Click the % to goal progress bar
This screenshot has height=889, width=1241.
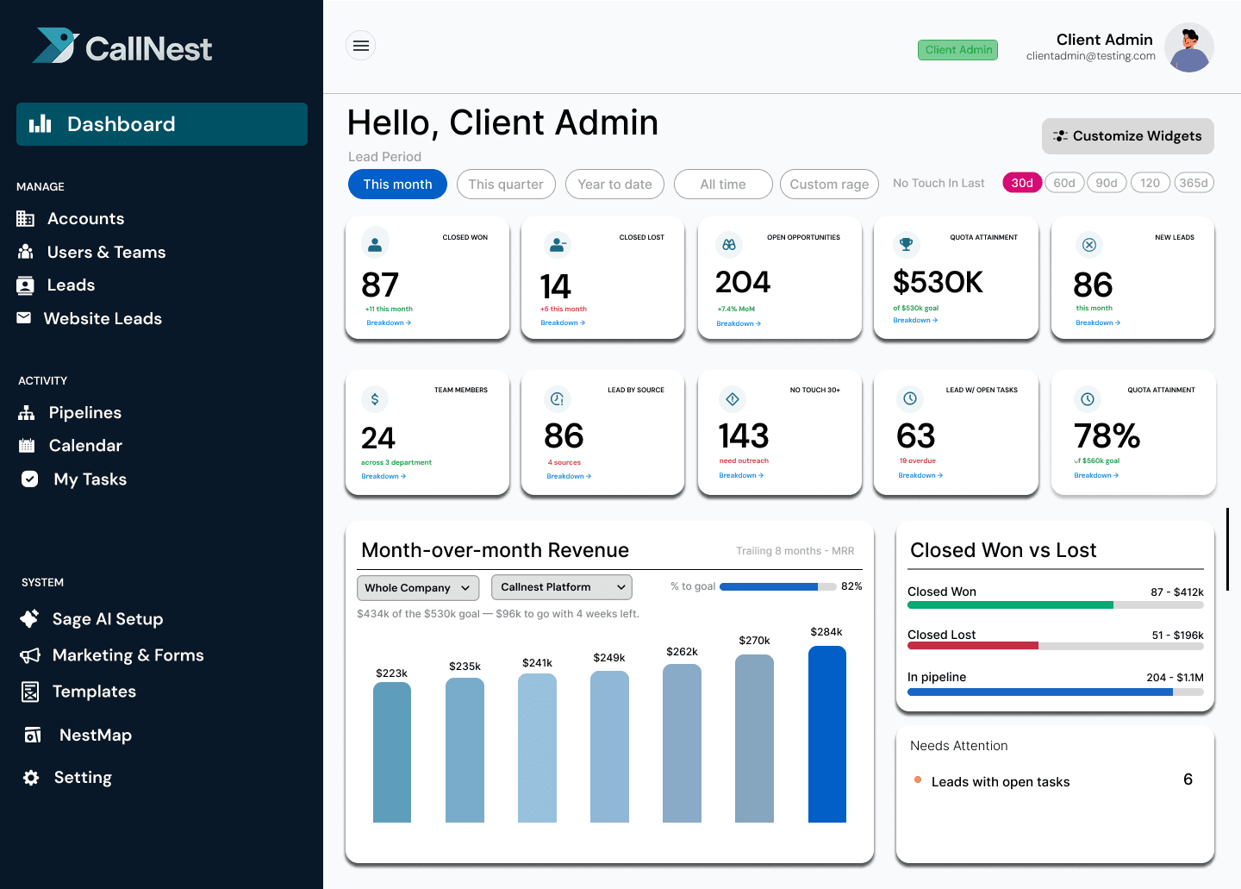coord(777,587)
